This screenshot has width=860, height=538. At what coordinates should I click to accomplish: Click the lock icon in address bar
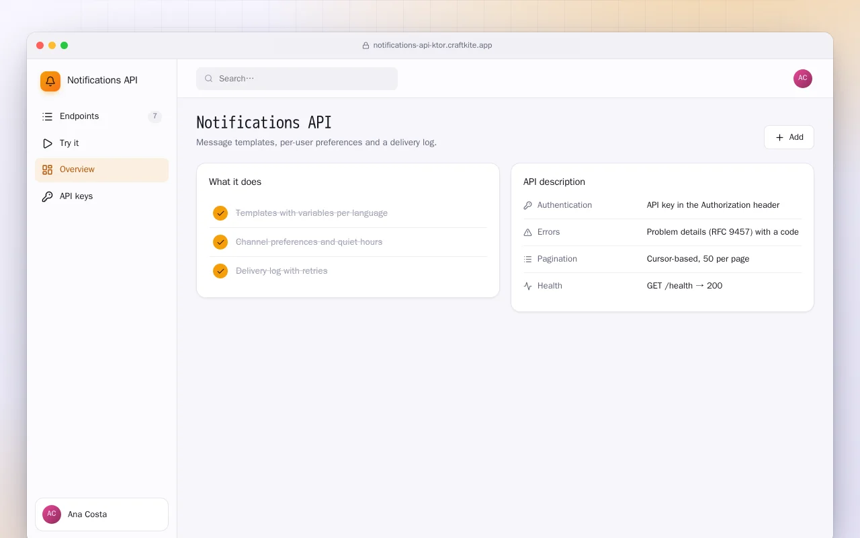(365, 46)
